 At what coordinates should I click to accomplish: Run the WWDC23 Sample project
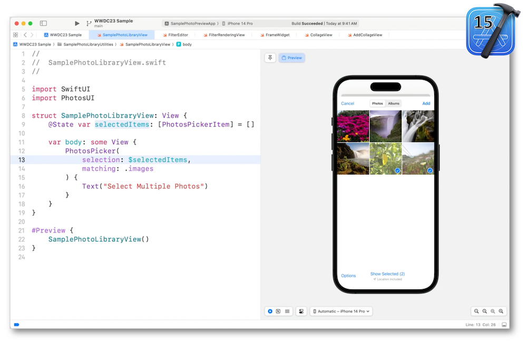[x=77, y=23]
